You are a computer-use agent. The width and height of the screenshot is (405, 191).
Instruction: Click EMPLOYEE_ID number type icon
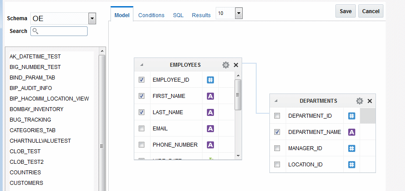point(210,80)
